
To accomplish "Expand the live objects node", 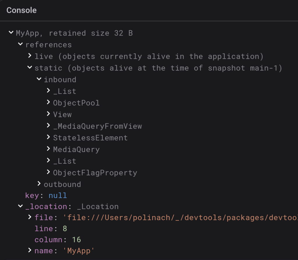I will pos(30,56).
